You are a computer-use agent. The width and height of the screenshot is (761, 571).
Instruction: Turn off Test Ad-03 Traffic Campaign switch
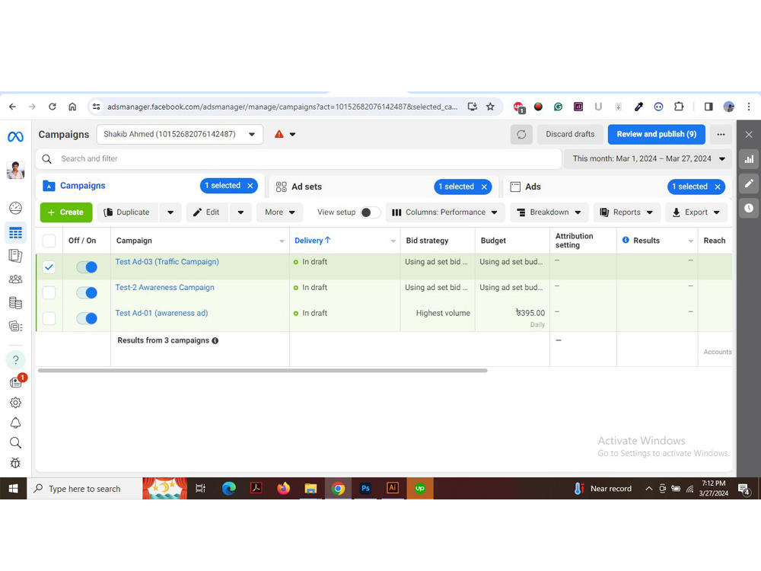click(x=87, y=267)
